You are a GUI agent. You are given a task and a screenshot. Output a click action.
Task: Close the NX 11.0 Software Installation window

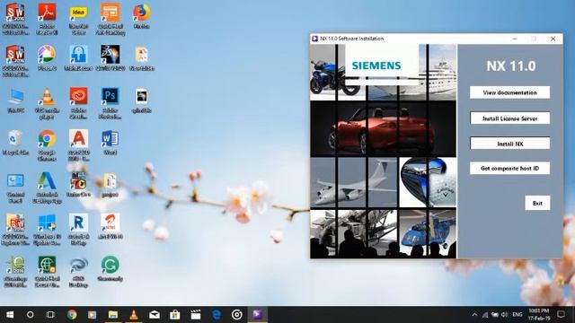point(553,39)
